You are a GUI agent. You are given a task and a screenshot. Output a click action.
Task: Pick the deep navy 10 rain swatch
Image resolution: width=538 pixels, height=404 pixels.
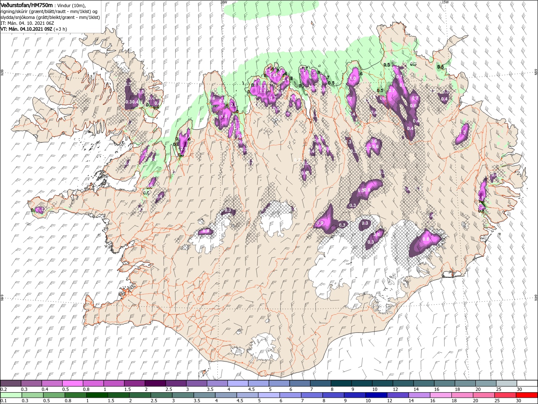tap(377, 395)
